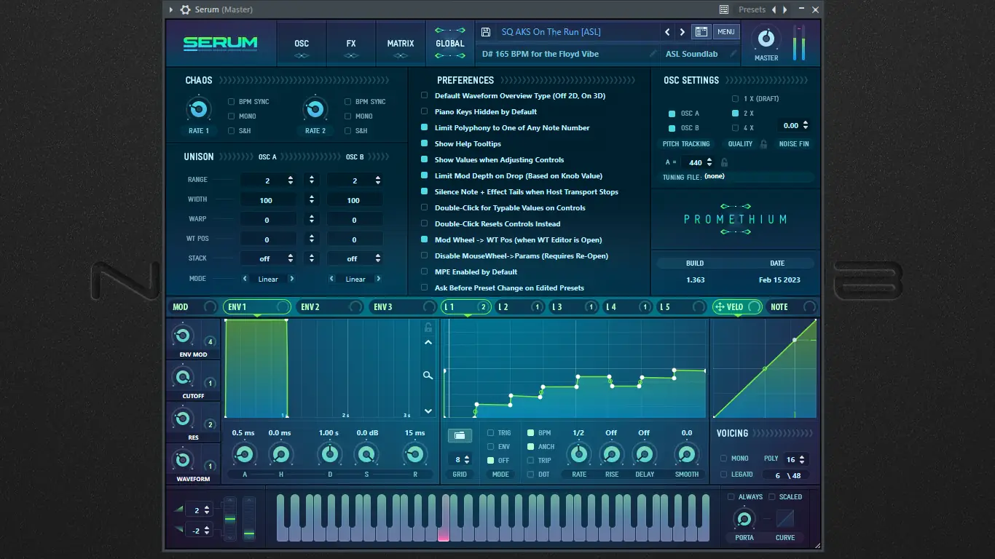Adjust the LFO GRID size stepper
This screenshot has width=995, height=559.
pyautogui.click(x=467, y=459)
